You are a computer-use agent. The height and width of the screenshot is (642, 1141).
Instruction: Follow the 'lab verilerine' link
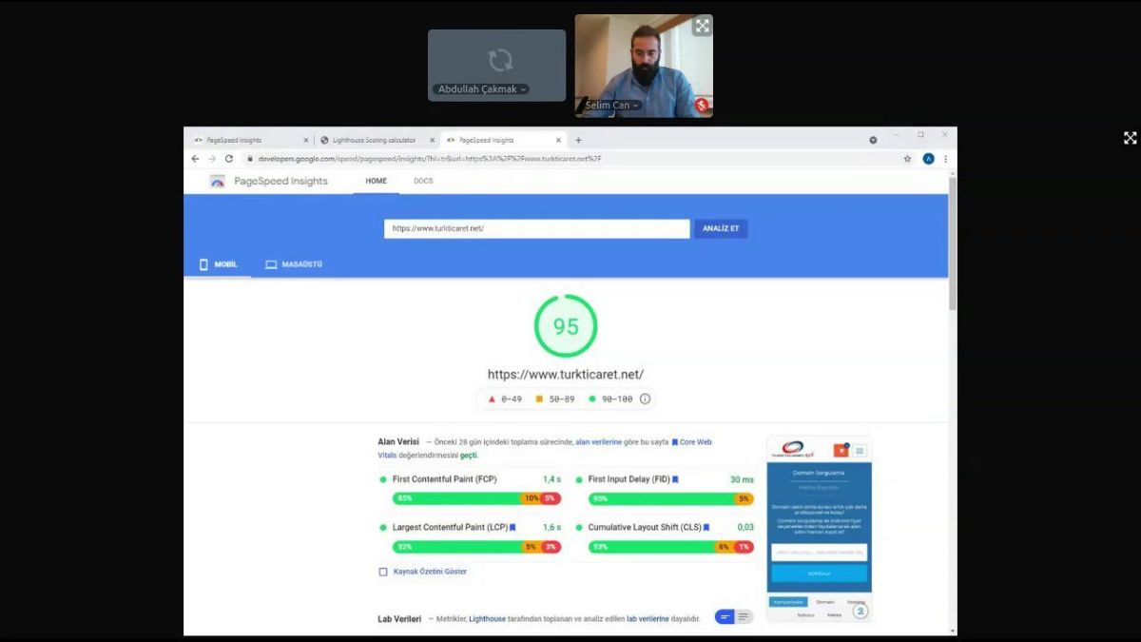click(648, 618)
